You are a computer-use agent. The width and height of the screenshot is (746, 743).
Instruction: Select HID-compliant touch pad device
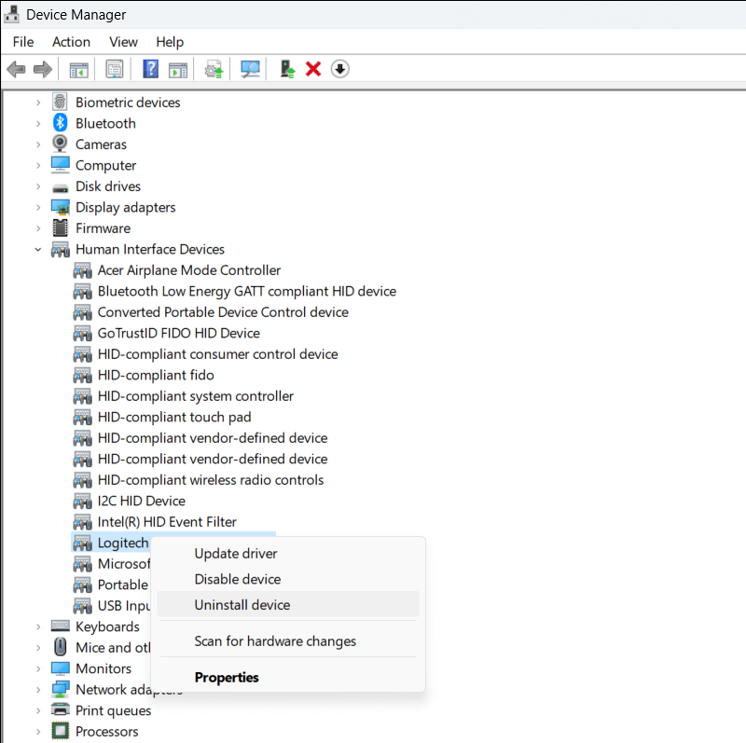[173, 417]
